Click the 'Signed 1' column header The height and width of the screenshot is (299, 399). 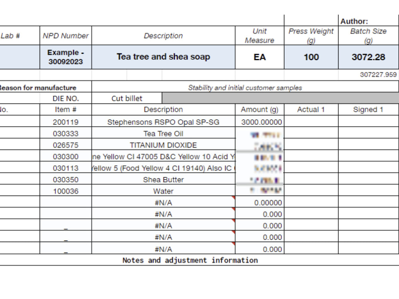(368, 110)
